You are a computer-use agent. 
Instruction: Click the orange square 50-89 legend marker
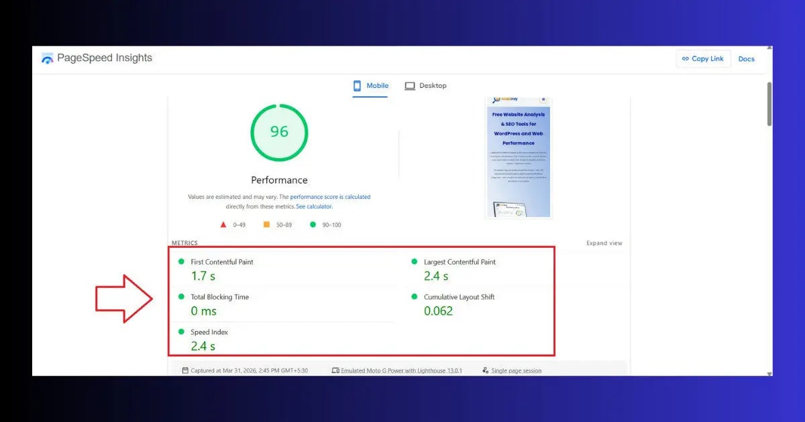[x=266, y=226]
